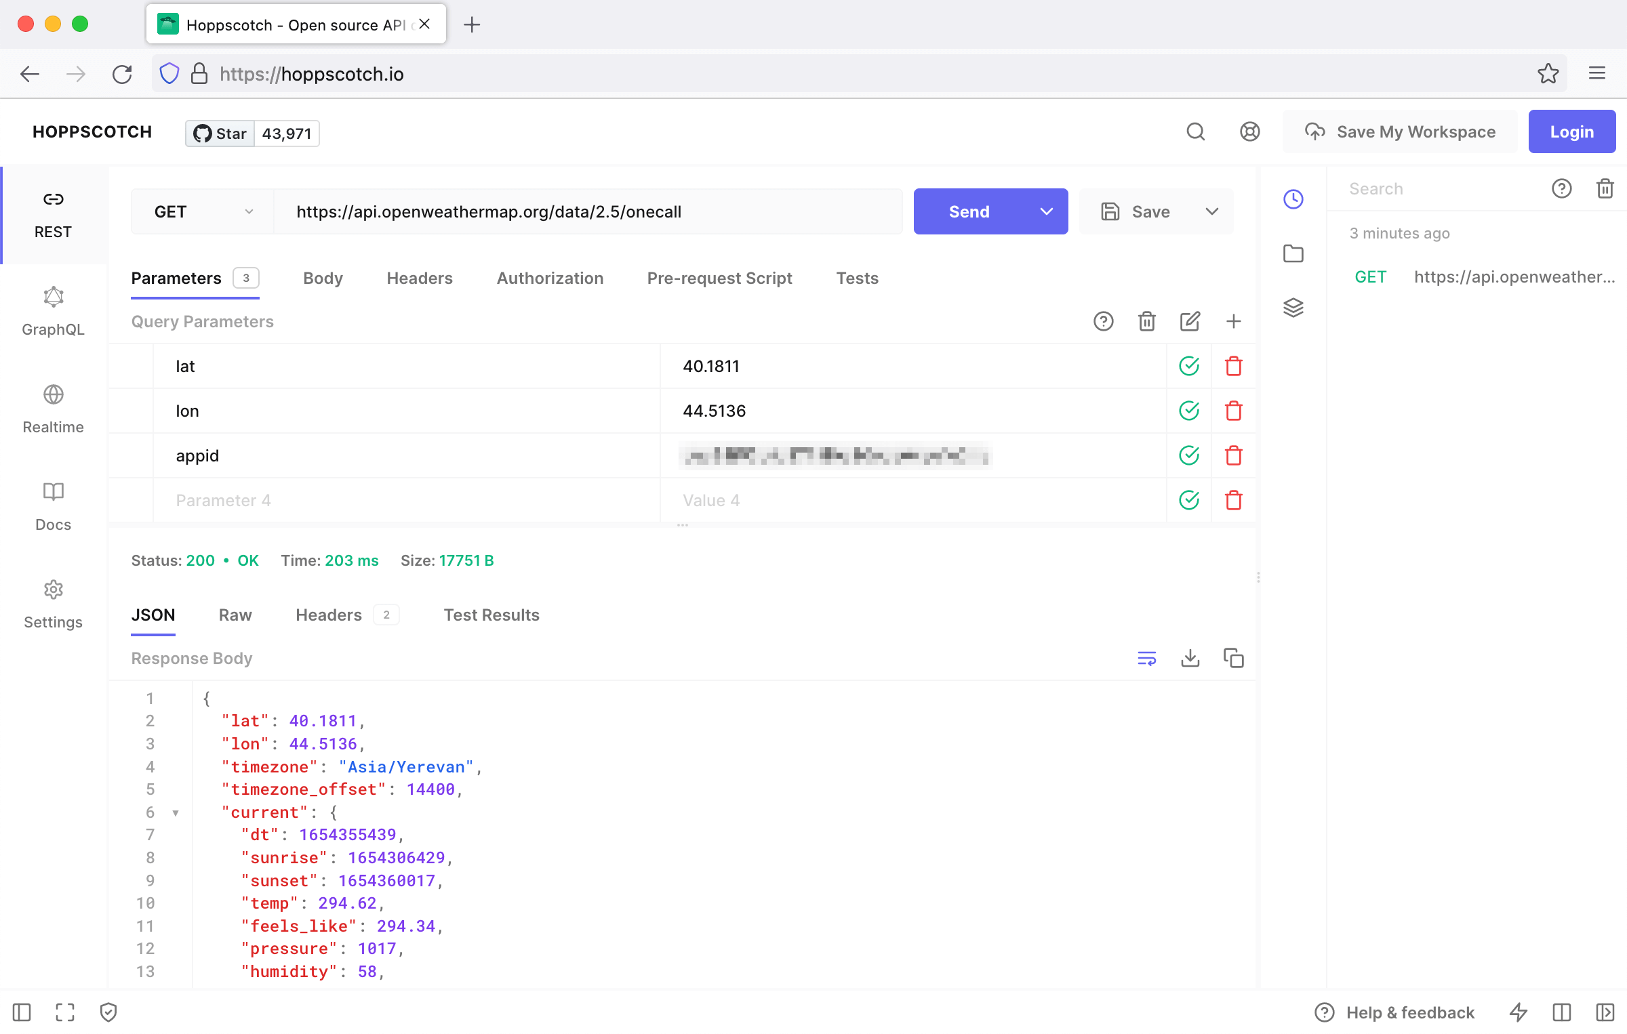
Task: Switch to the Pre-request Script tab
Action: click(719, 278)
